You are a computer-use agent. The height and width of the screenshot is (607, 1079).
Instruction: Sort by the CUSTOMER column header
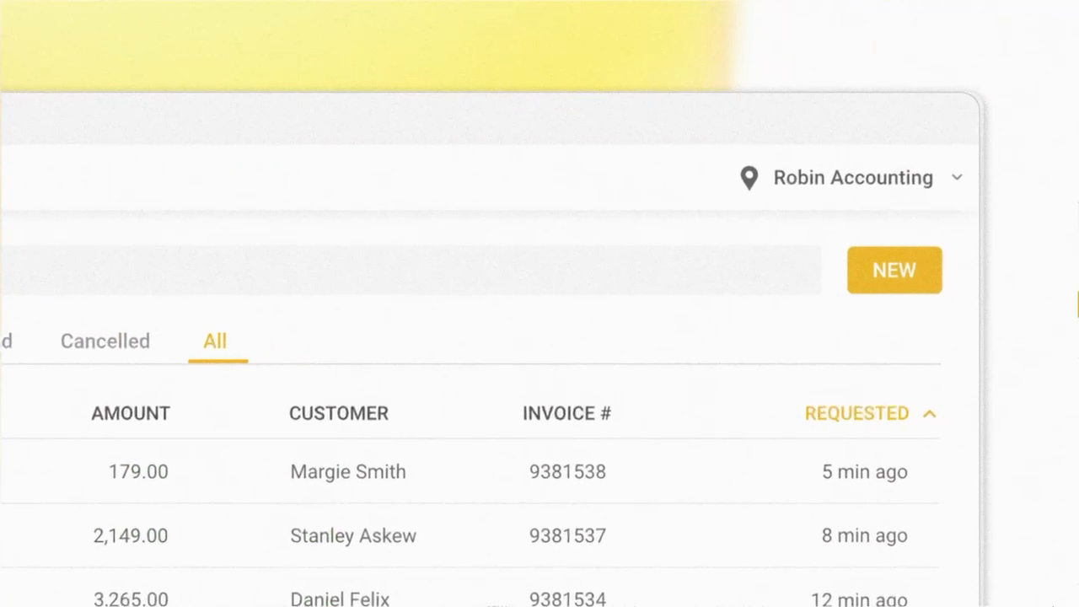[339, 413]
